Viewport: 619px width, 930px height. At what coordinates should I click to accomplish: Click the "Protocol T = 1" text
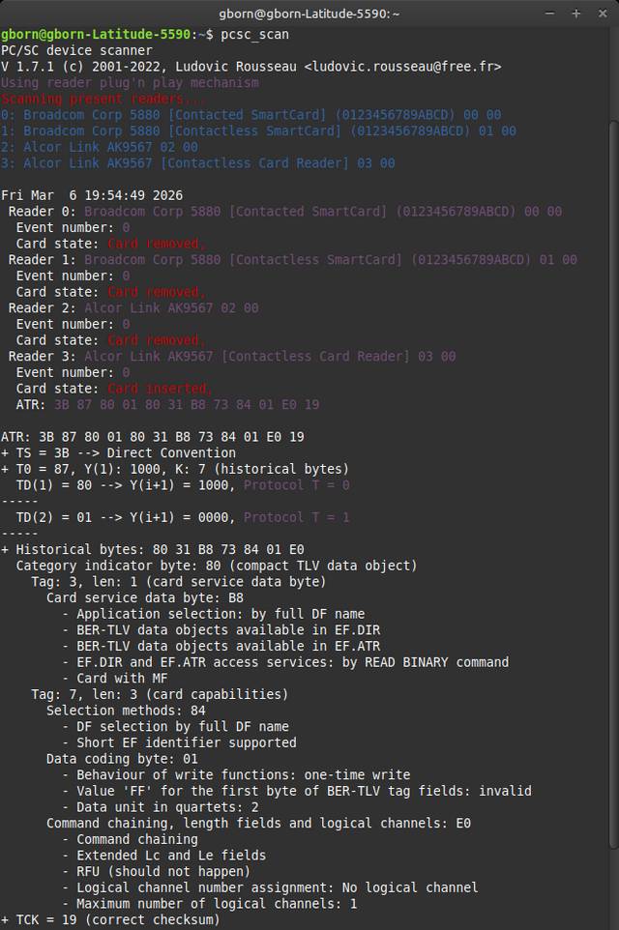296,516
